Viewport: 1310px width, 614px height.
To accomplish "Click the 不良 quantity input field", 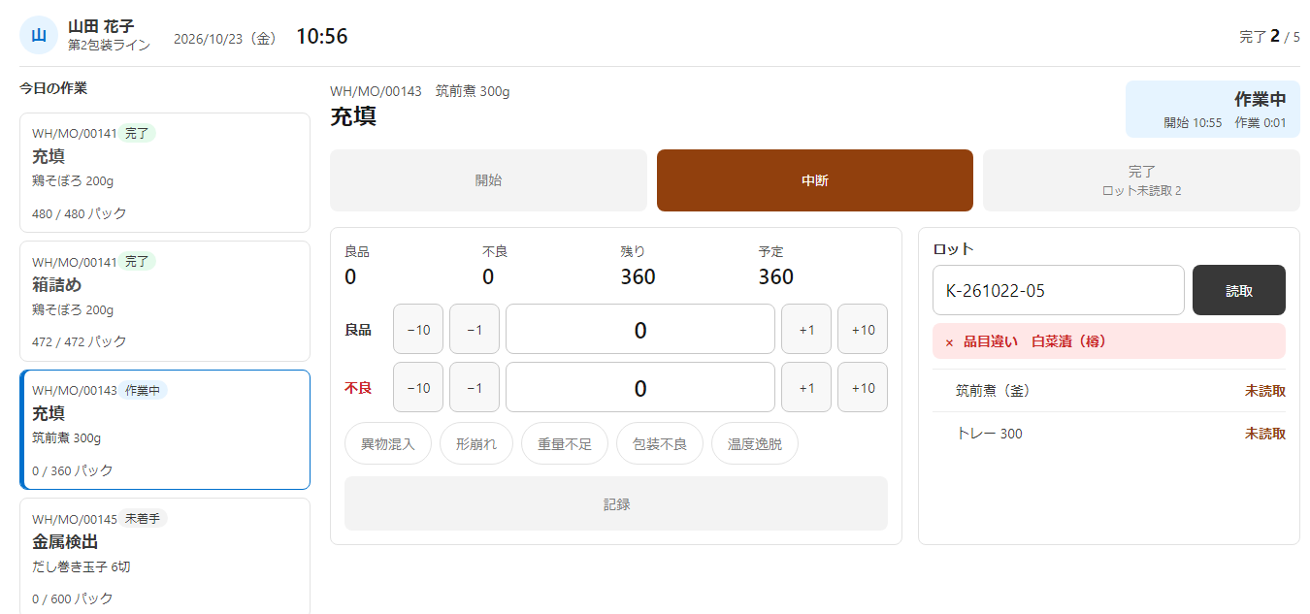I will click(x=640, y=387).
